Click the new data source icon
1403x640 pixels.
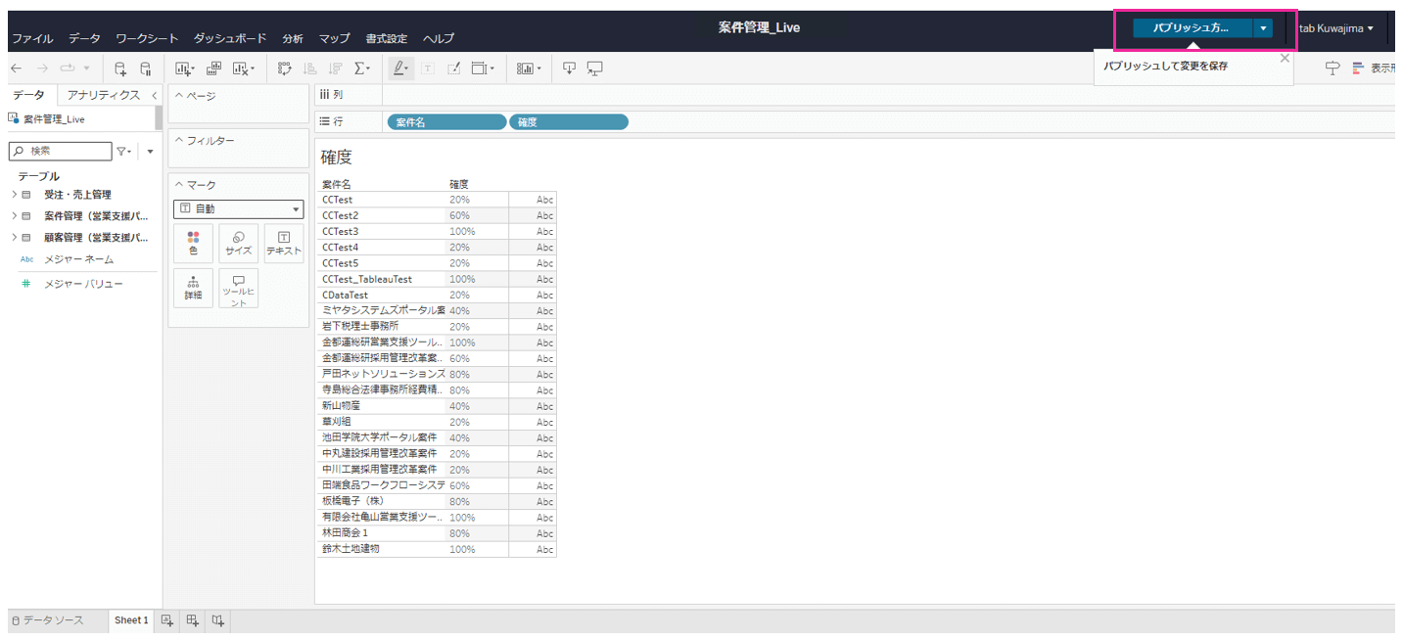pos(119,69)
